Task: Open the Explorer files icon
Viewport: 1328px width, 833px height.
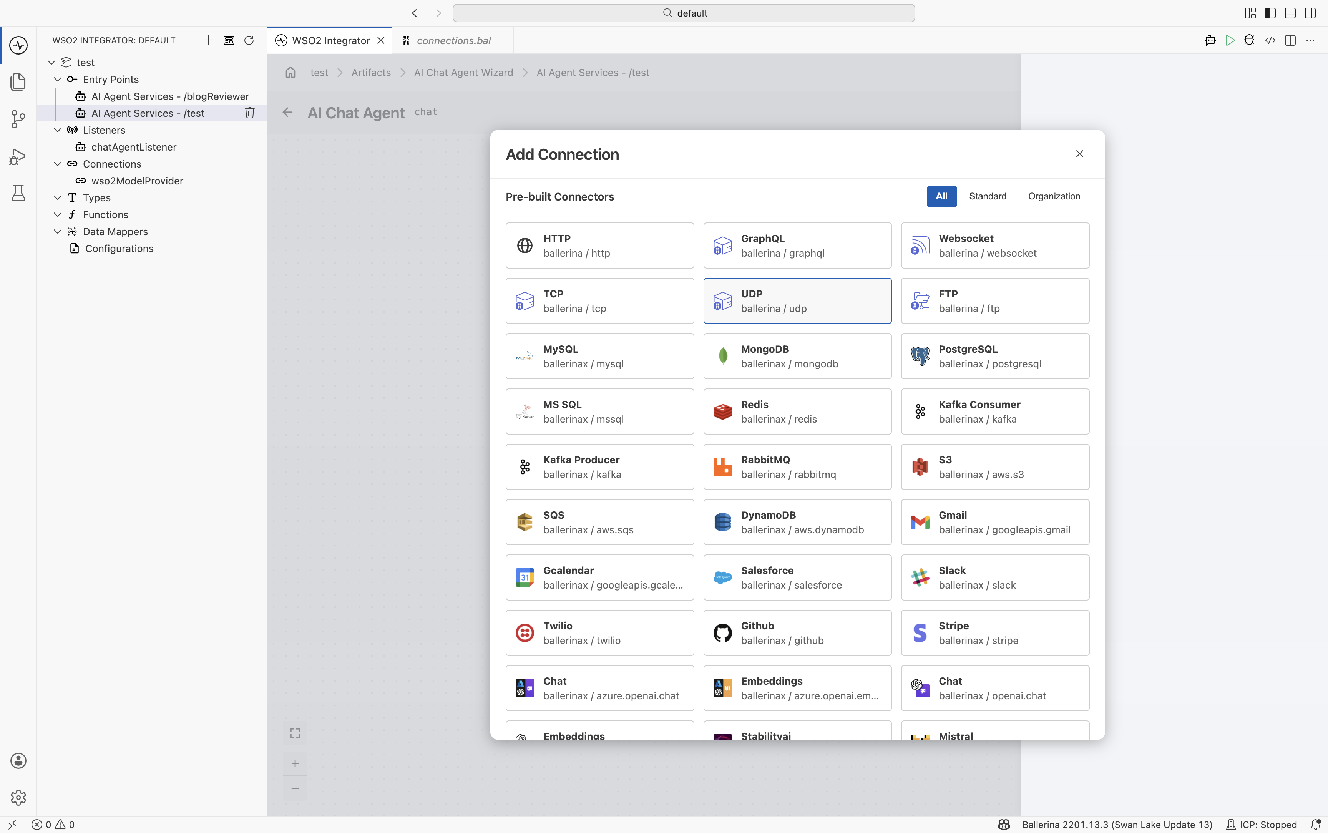Action: tap(18, 82)
